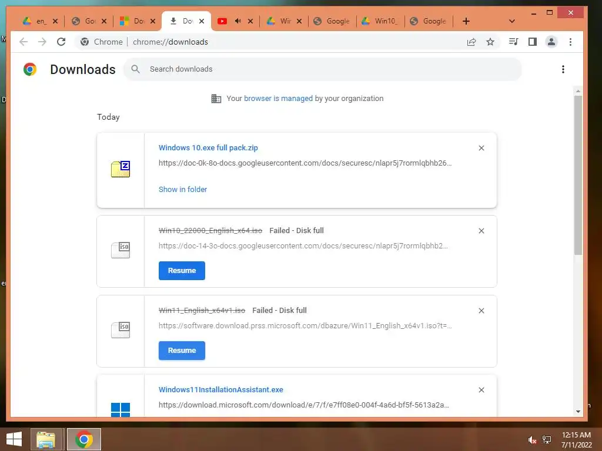Viewport: 602px width, 451px height.
Task: Click the muted volume tray icon
Action: point(532,440)
